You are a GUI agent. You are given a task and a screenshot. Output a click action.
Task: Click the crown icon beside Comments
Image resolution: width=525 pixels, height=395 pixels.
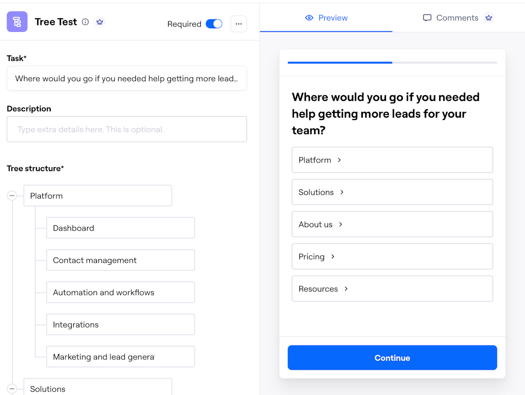(x=489, y=18)
